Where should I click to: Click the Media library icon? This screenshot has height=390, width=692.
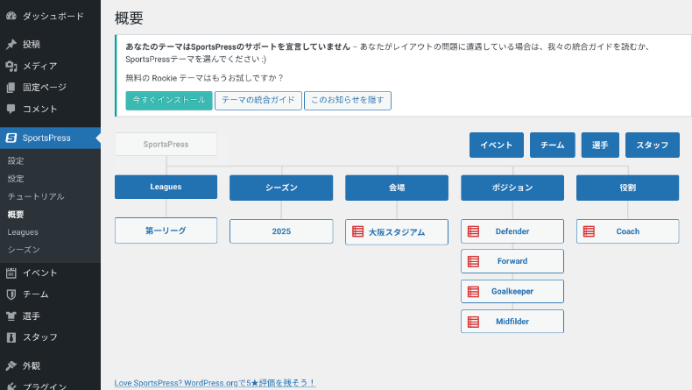[11, 66]
